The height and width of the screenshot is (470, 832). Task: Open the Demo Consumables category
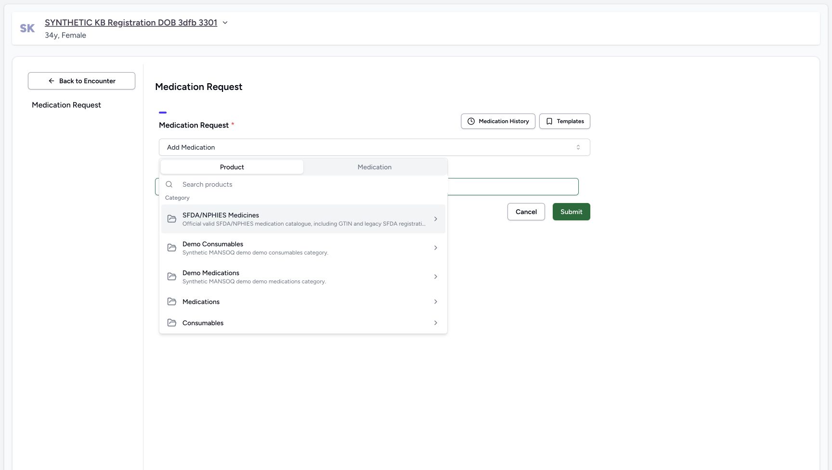coord(303,248)
